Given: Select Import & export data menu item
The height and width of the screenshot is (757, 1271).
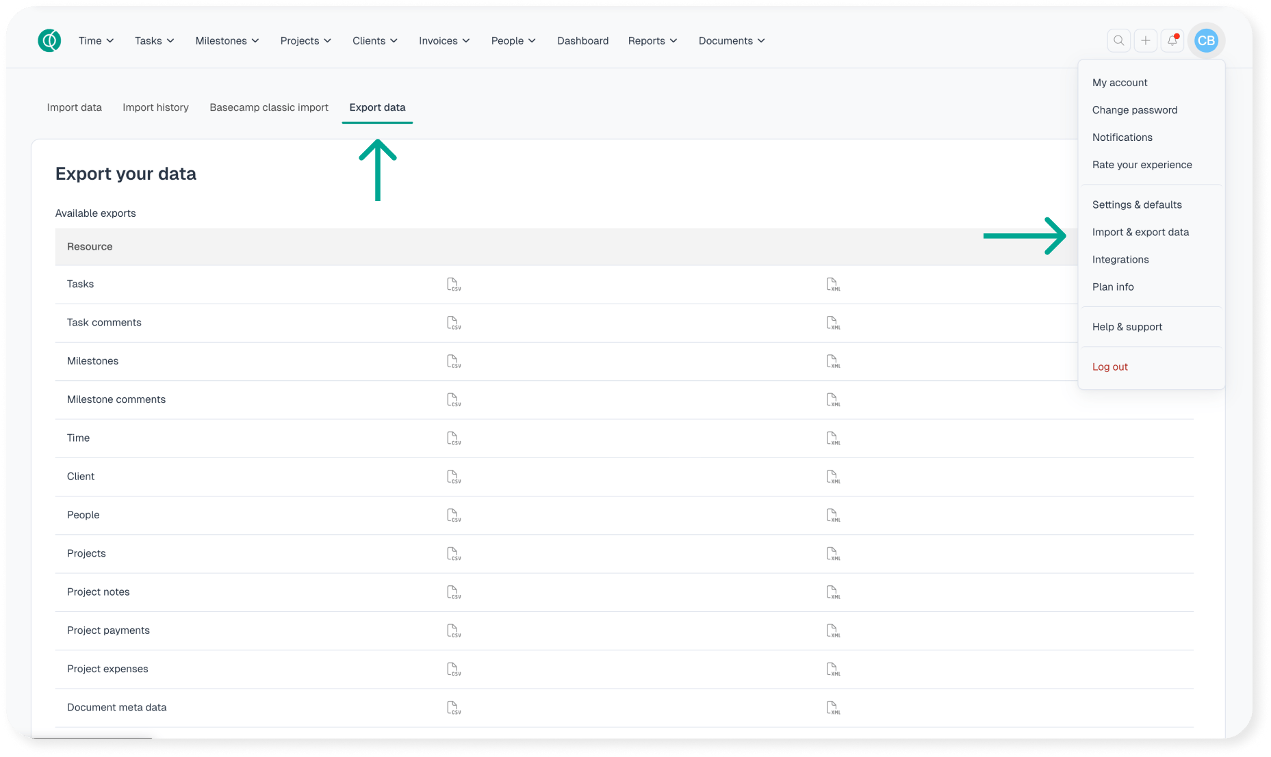Looking at the screenshot, I should point(1140,233).
